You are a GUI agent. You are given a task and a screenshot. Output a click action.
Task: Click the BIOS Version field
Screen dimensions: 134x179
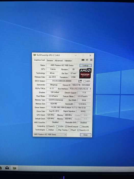point(62,81)
